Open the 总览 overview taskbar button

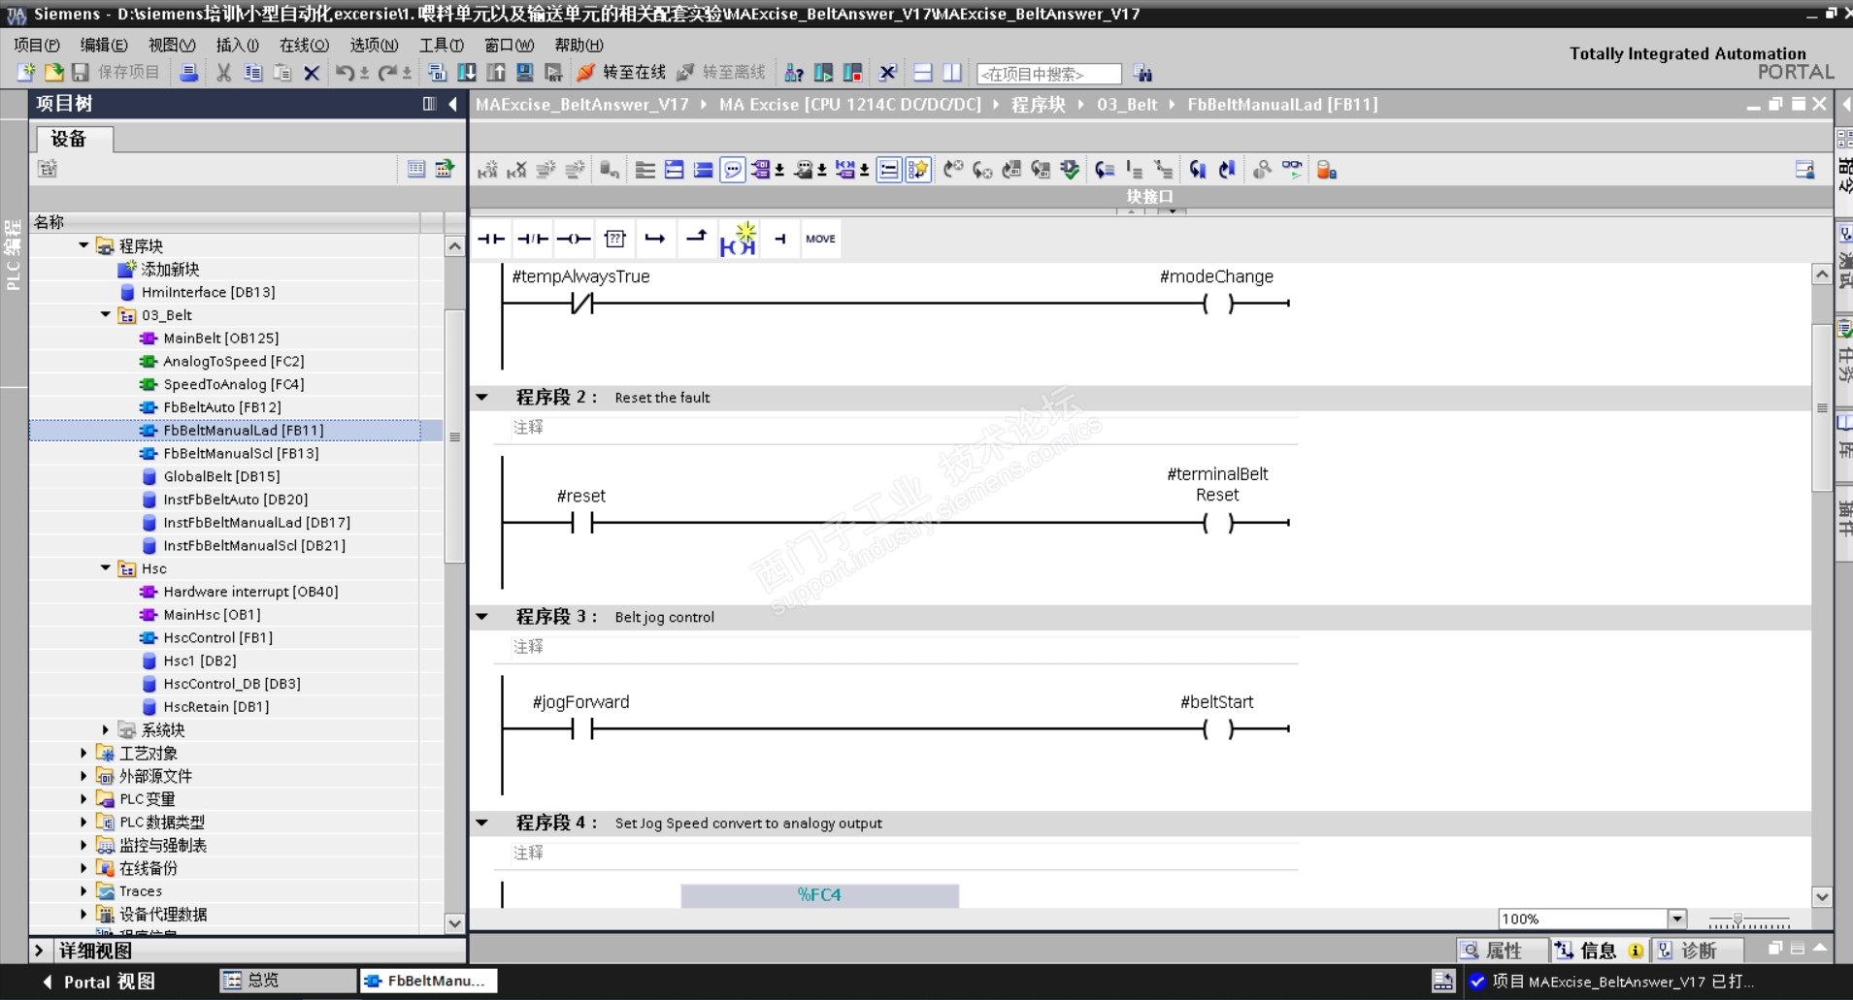[x=288, y=981]
